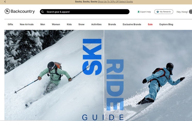Click the green Expert Help bookmark icon
The width and height of the screenshot is (192, 121).
pos(139,12)
